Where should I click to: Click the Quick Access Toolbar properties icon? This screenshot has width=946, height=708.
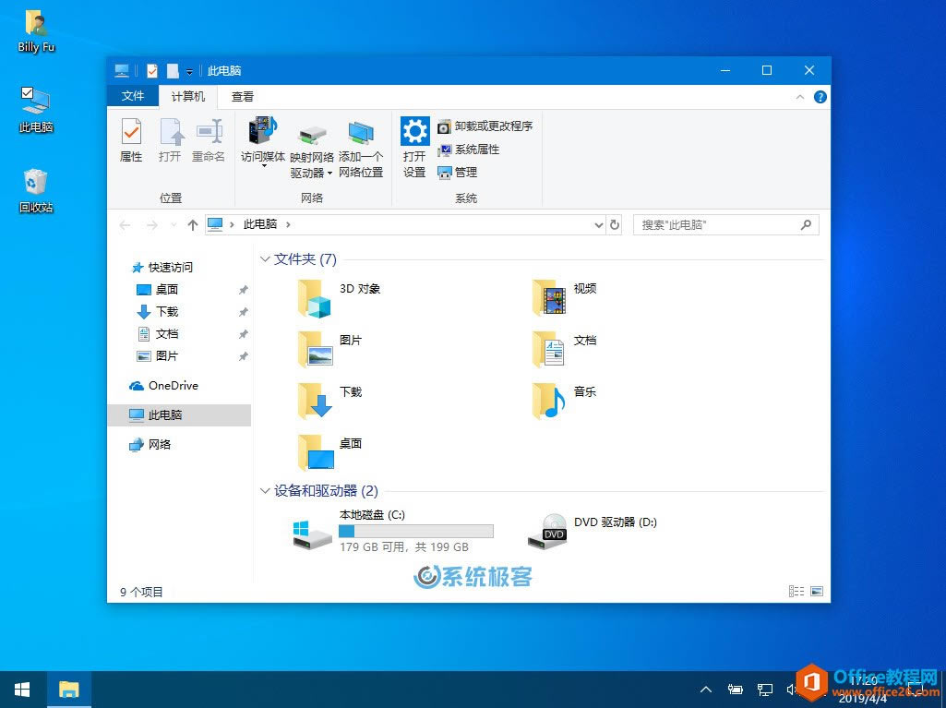pyautogui.click(x=152, y=71)
